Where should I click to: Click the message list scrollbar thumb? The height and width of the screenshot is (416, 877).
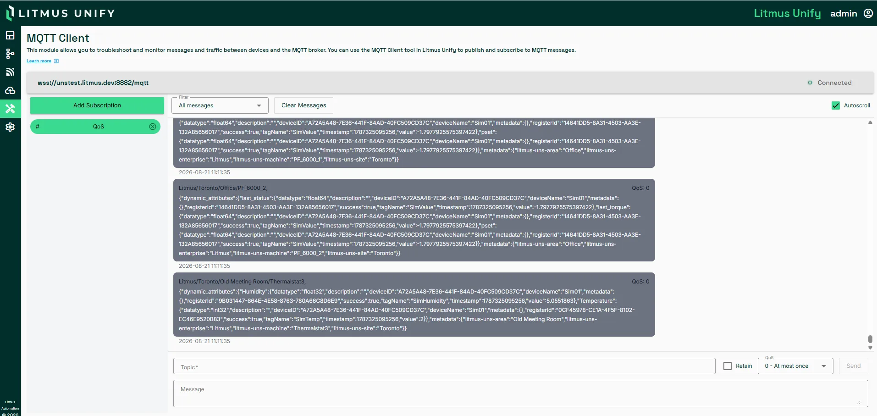(870, 339)
